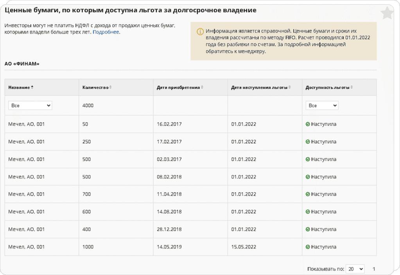Sort by Доступность льготы arrows

click(x=352, y=87)
